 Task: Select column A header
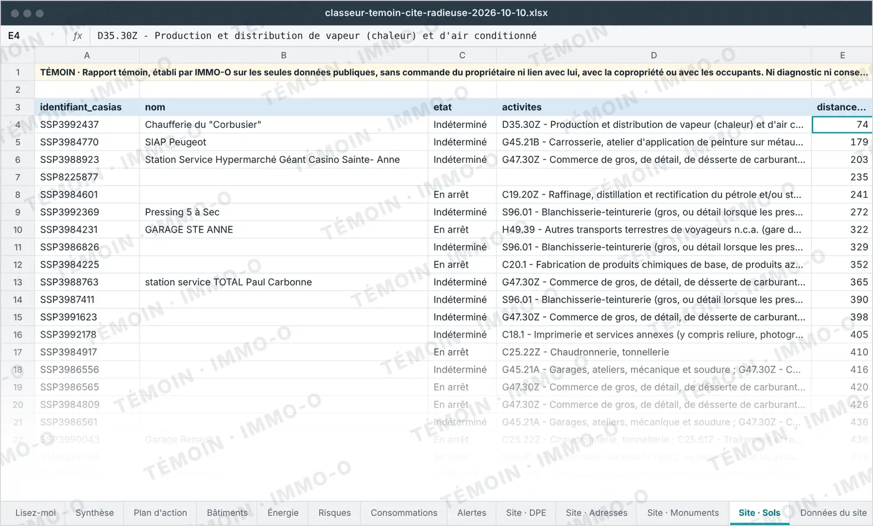(87, 56)
